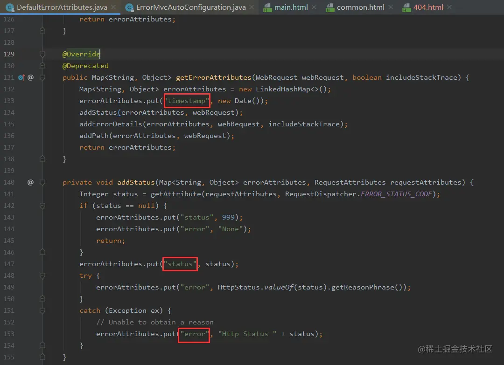Click the addStatus method declaration name on line 140

point(136,182)
